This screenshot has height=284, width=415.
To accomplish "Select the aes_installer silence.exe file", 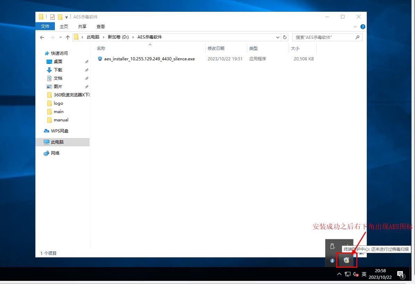I will (149, 59).
